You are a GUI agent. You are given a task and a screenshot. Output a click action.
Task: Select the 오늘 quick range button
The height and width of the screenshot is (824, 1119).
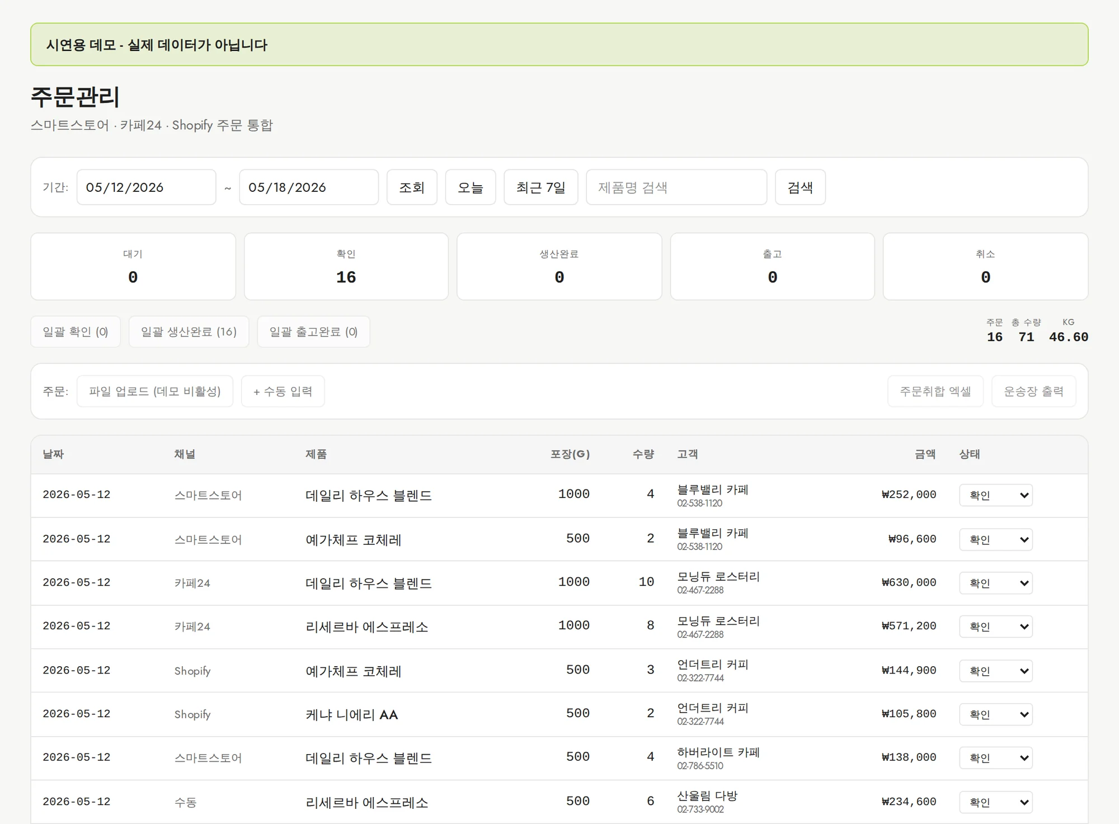coord(471,187)
